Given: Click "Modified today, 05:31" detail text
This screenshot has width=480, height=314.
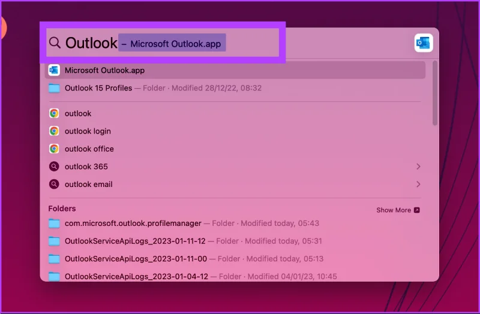Looking at the screenshot, I should click(283, 241).
